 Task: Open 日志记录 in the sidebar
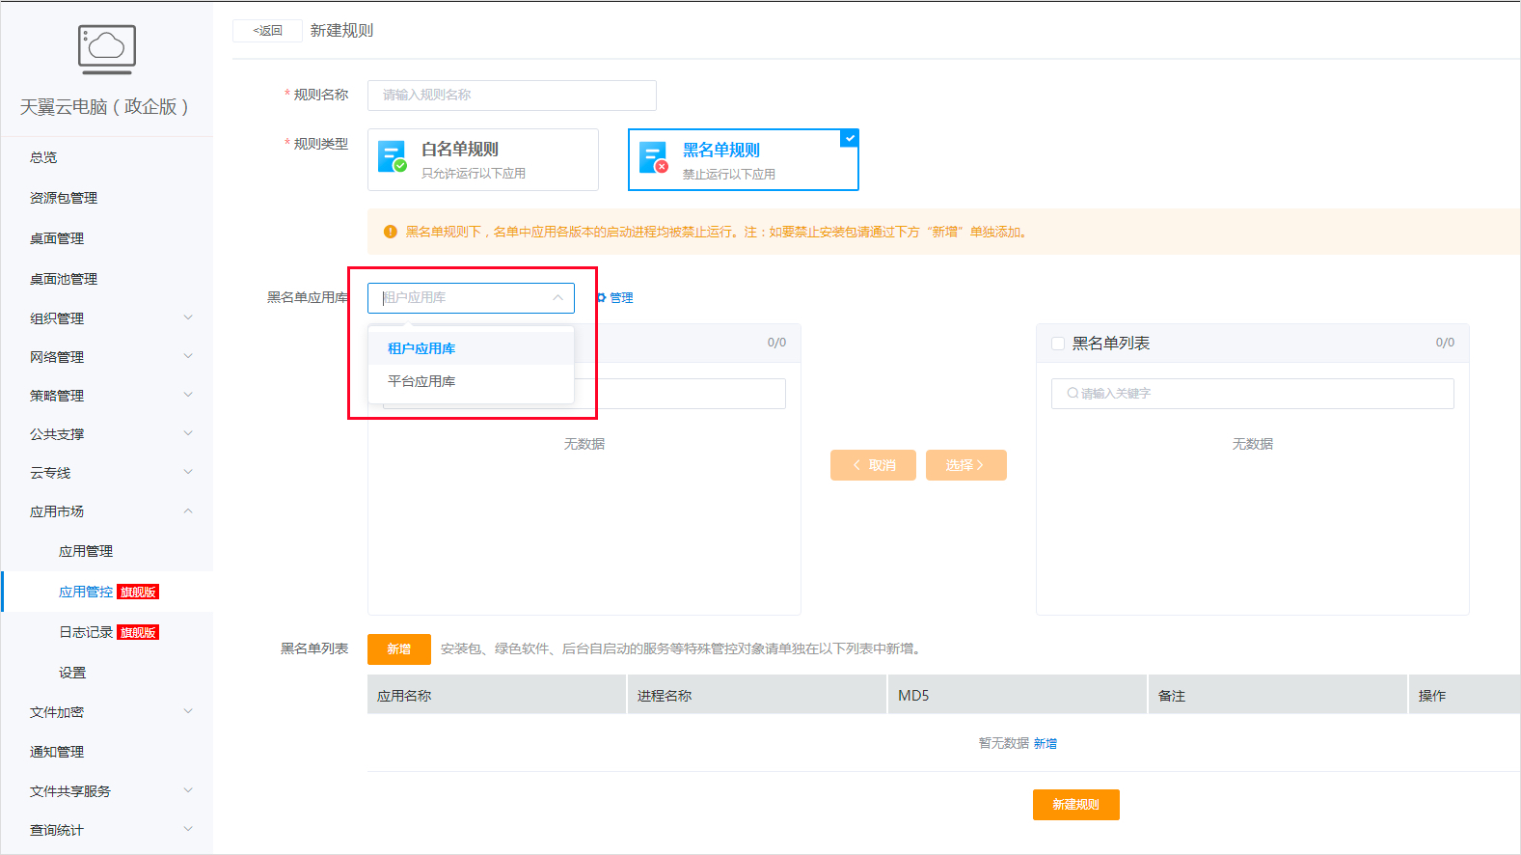coord(86,632)
